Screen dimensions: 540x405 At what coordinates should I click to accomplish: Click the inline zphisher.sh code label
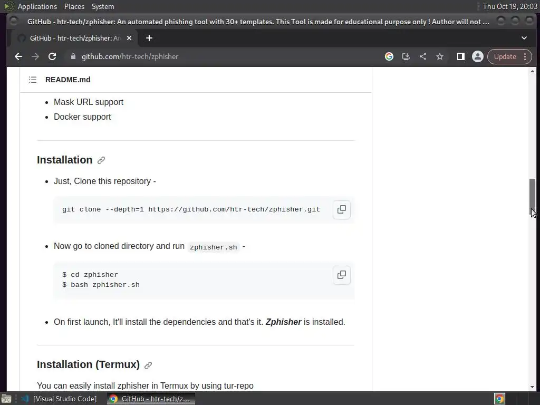(x=214, y=247)
